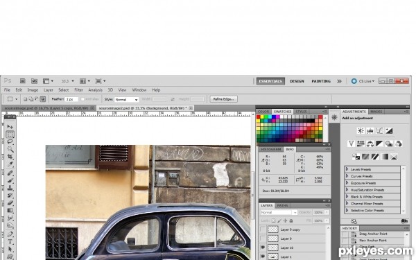Open the layer blend mode dropdown

(x=279, y=212)
